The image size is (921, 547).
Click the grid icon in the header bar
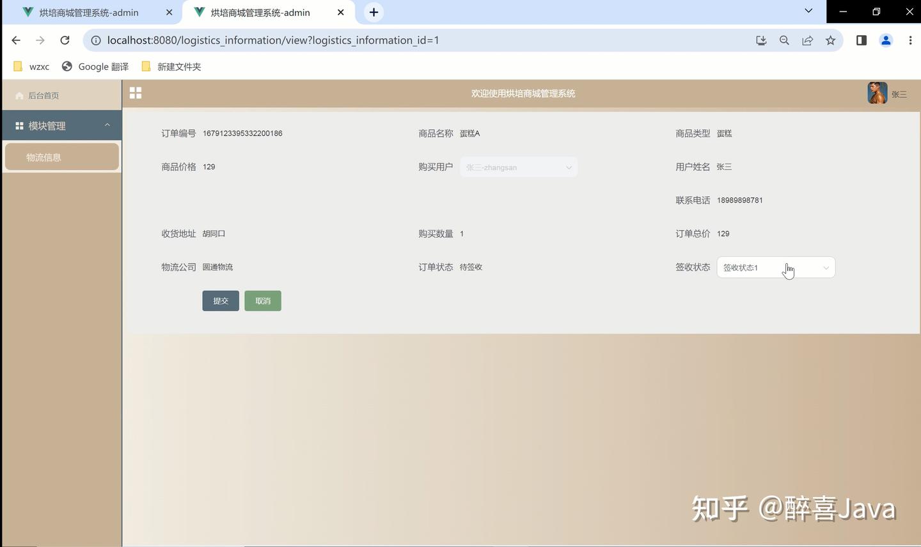pyautogui.click(x=135, y=93)
